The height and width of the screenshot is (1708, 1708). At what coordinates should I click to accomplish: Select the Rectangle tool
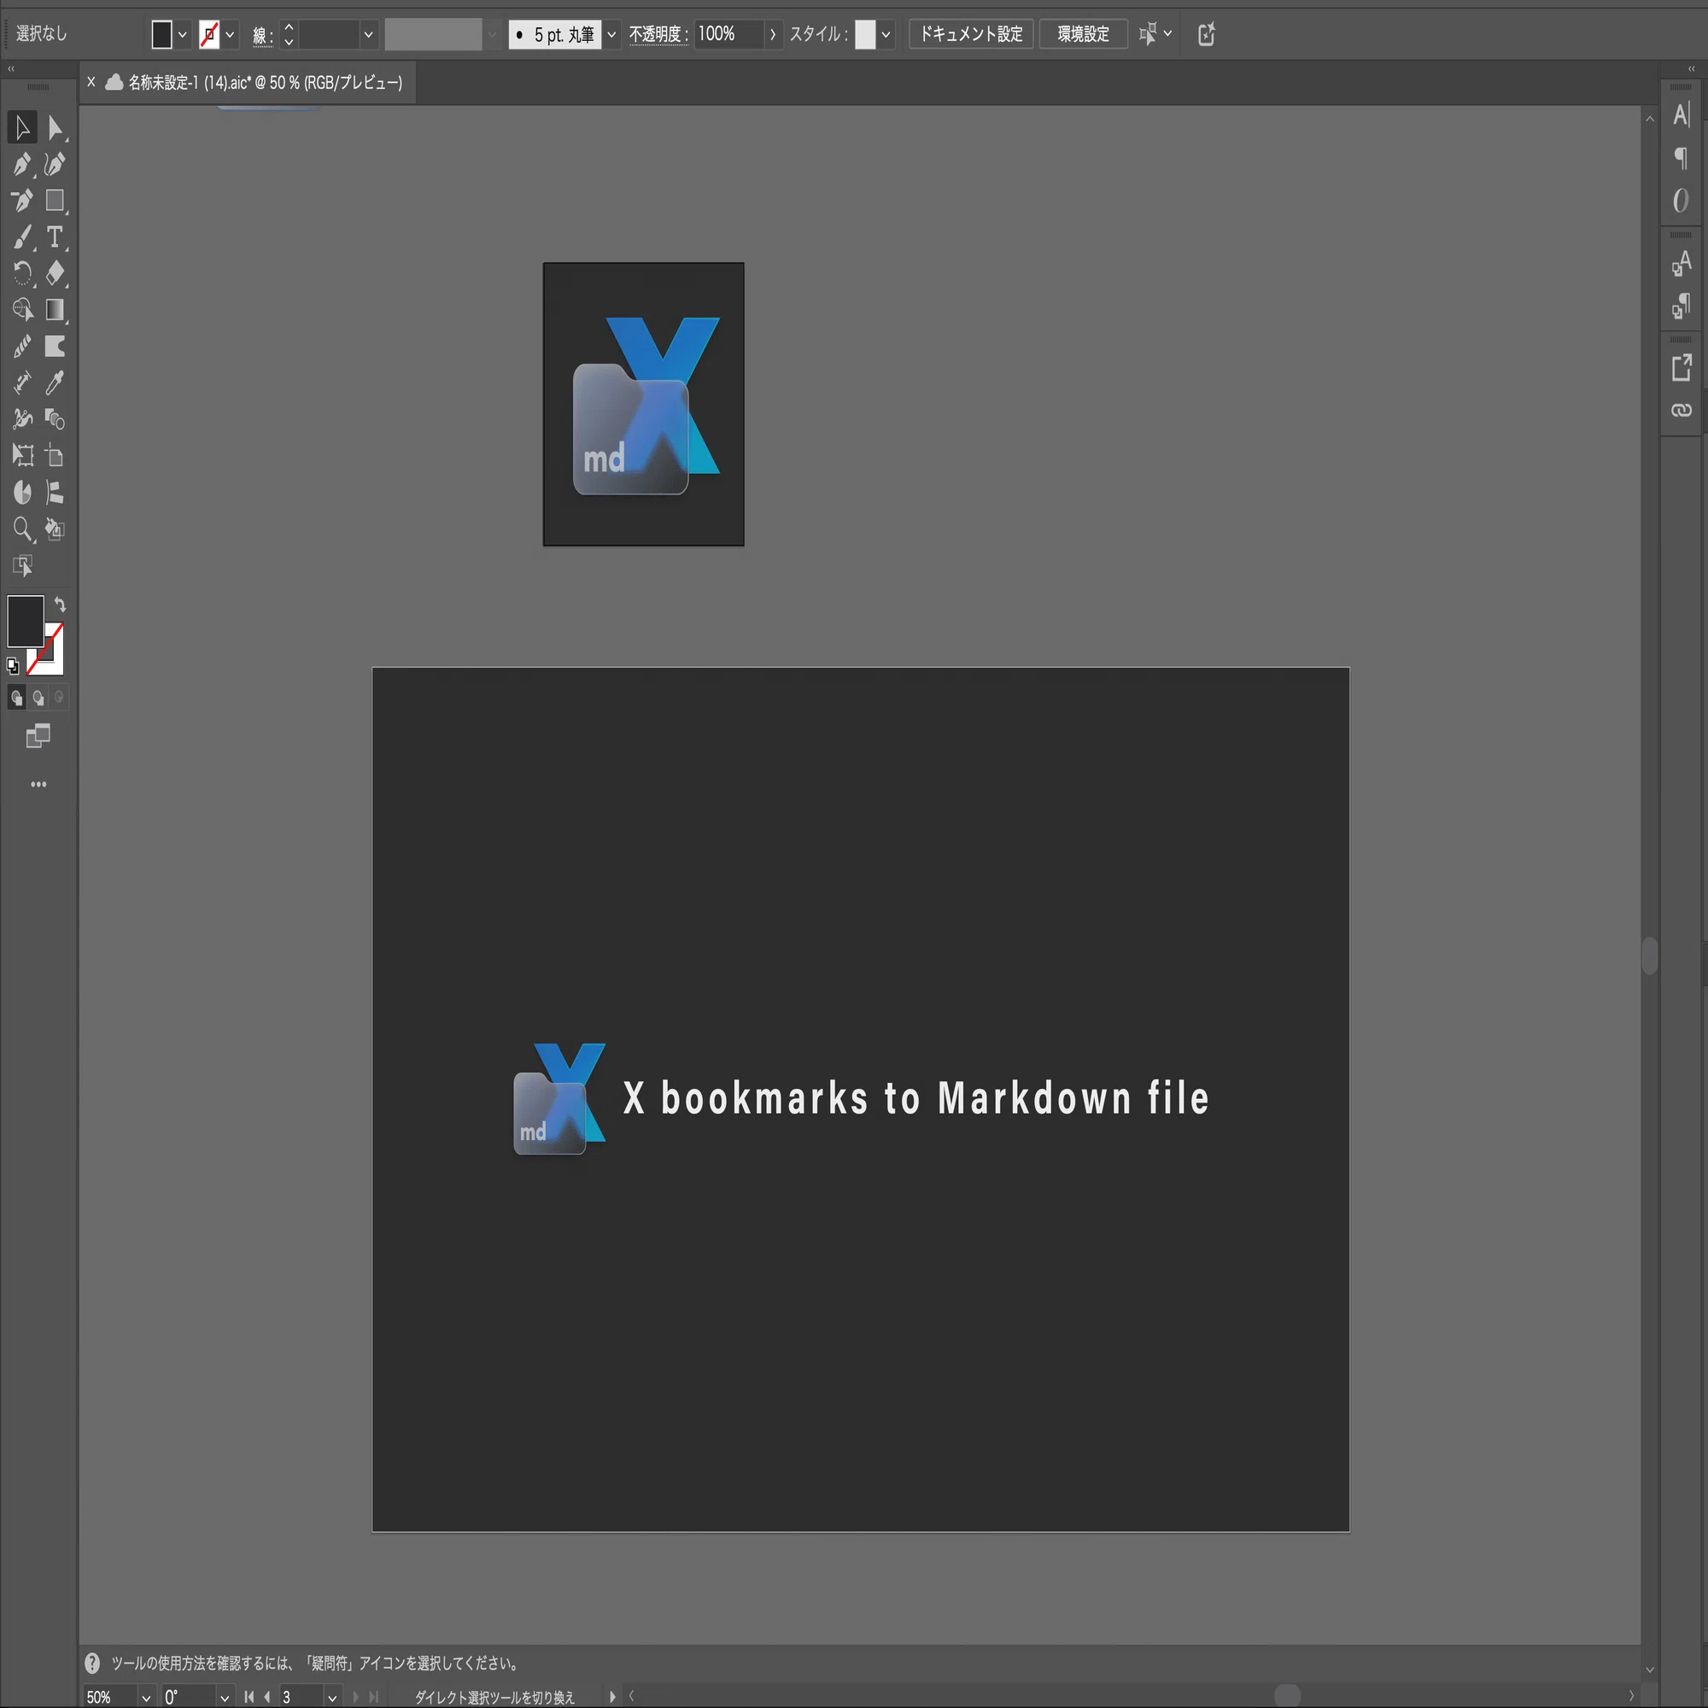point(55,201)
